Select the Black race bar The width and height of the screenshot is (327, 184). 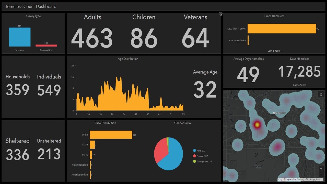point(91,155)
